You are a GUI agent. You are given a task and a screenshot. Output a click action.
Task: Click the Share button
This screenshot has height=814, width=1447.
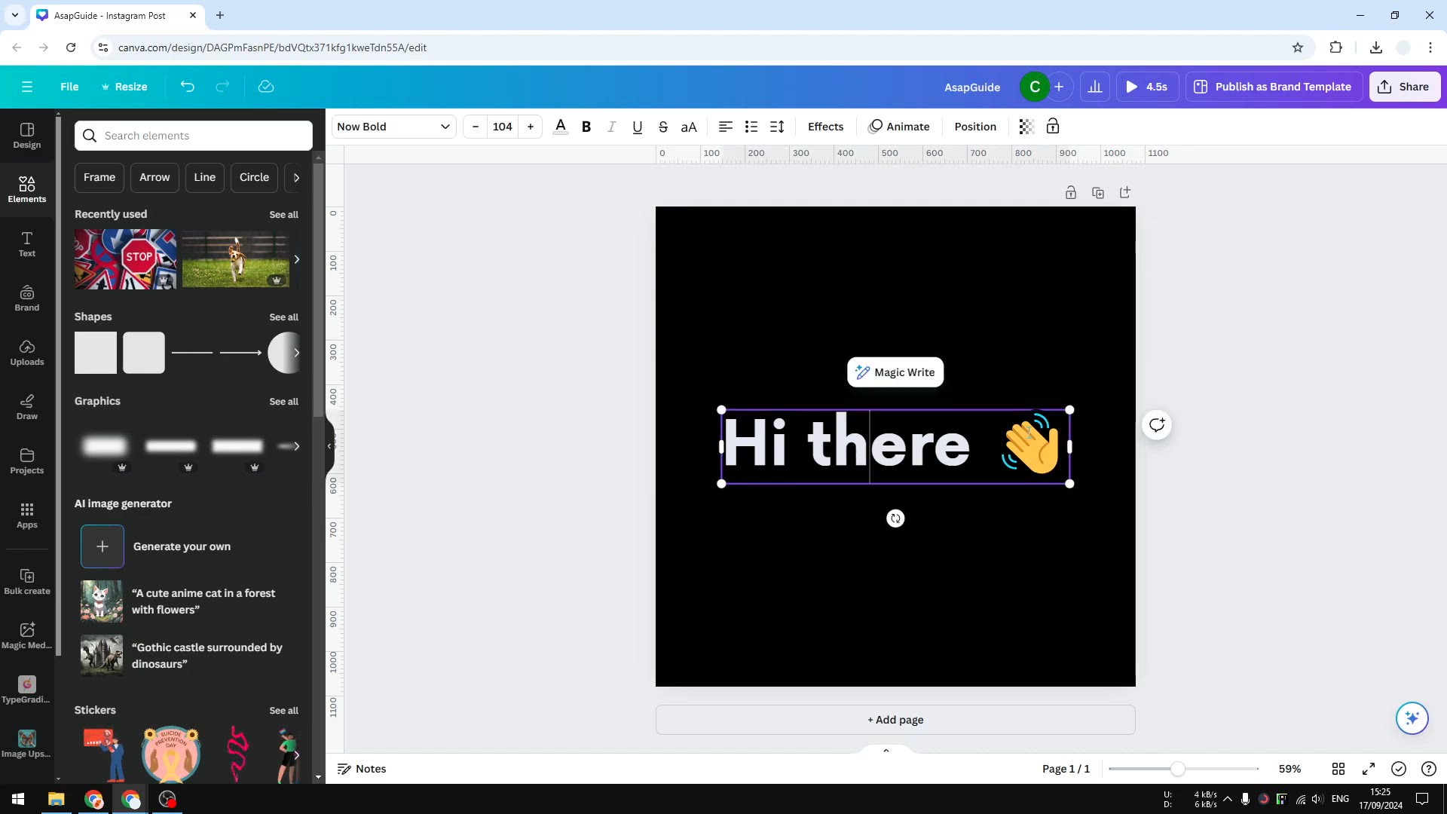(1404, 87)
